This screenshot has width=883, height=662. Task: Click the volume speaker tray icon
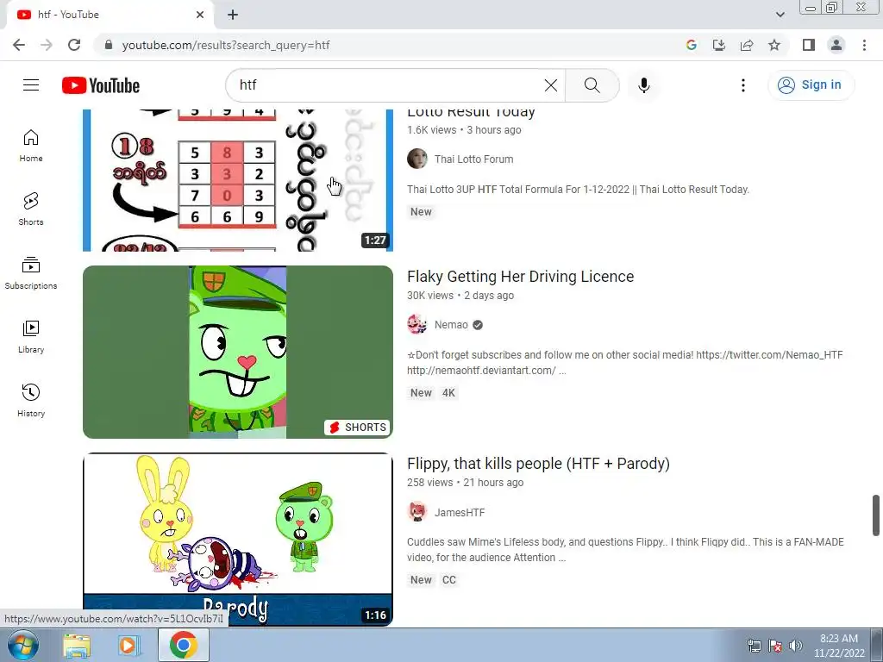pyautogui.click(x=795, y=646)
